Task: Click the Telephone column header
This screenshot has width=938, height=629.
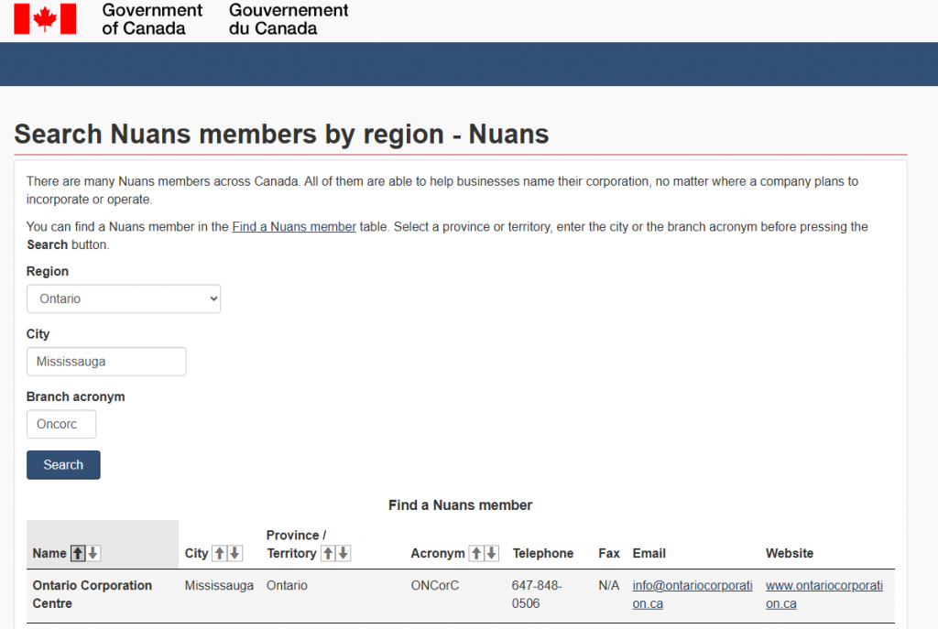Action: pyautogui.click(x=543, y=553)
